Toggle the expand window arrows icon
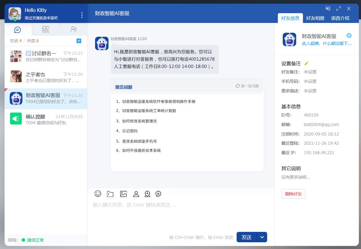The width and height of the screenshot is (361, 249). coord(338,9)
